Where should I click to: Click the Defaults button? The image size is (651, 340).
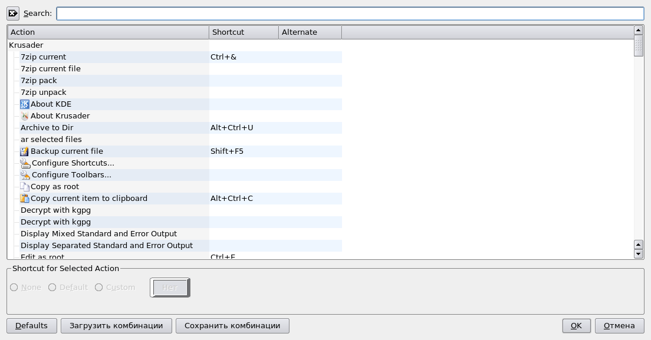(32, 325)
